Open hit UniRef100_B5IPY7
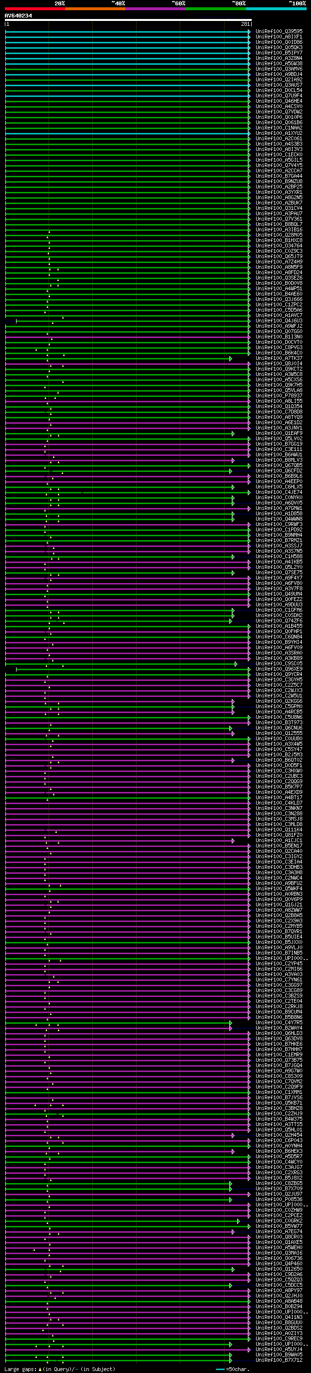The width and height of the screenshot is (311, 1373). point(278,53)
